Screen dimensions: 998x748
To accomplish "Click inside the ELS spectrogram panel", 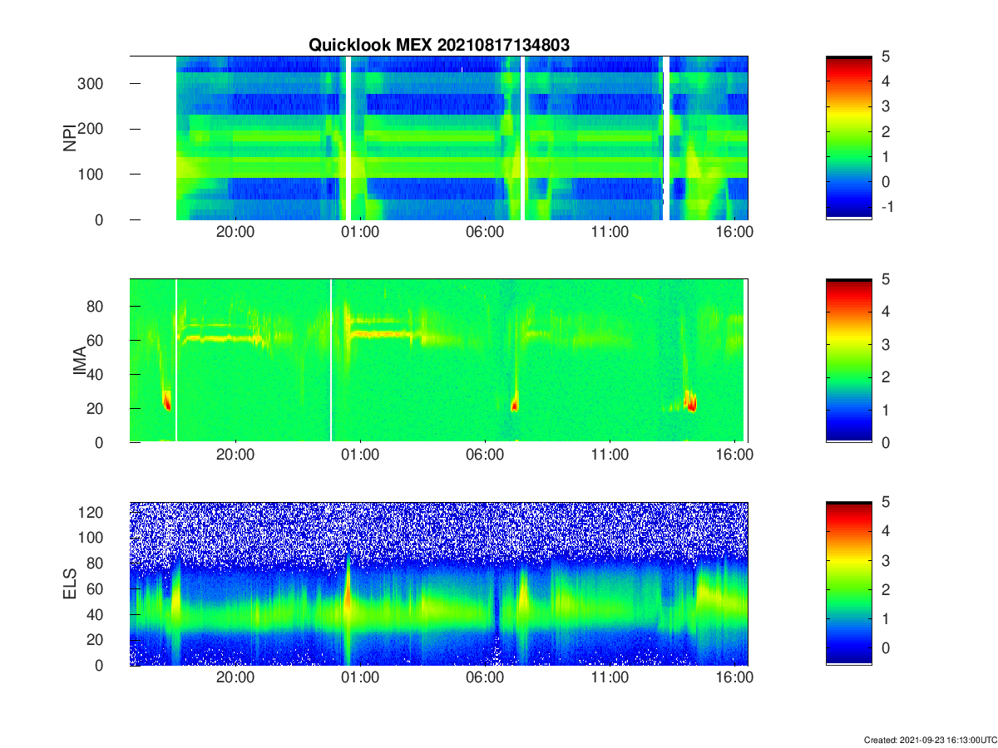I will [x=438, y=583].
